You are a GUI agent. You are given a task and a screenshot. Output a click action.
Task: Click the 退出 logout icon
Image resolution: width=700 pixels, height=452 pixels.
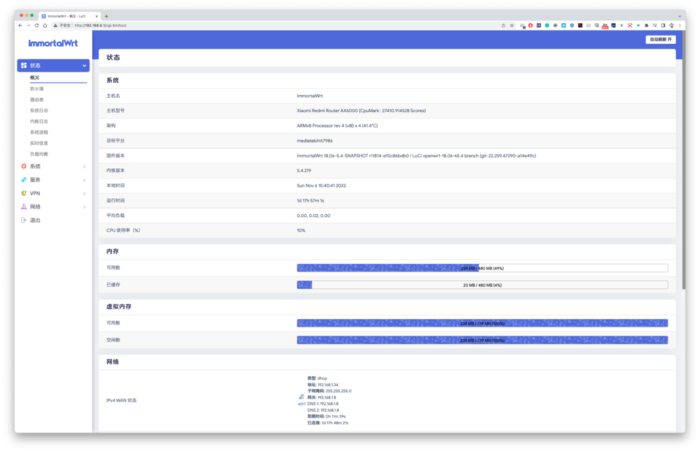point(24,220)
